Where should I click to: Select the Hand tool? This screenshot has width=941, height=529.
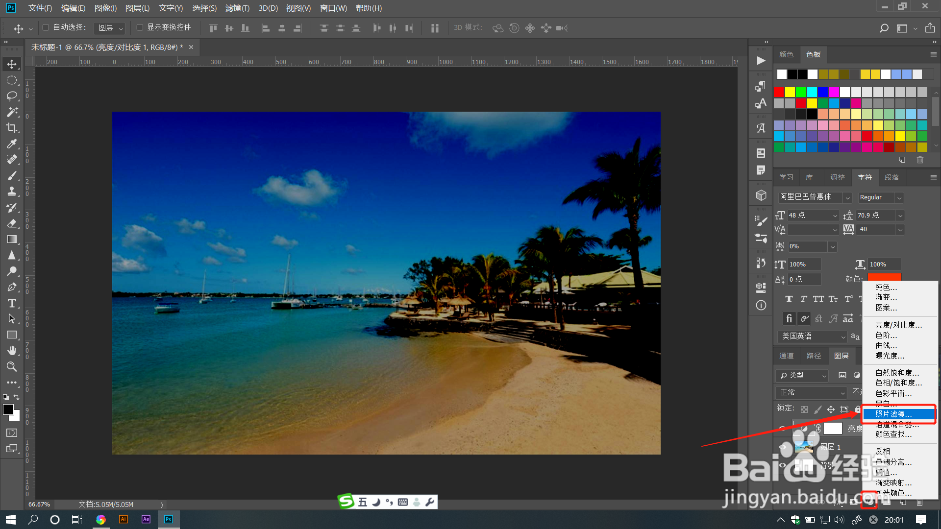12,351
